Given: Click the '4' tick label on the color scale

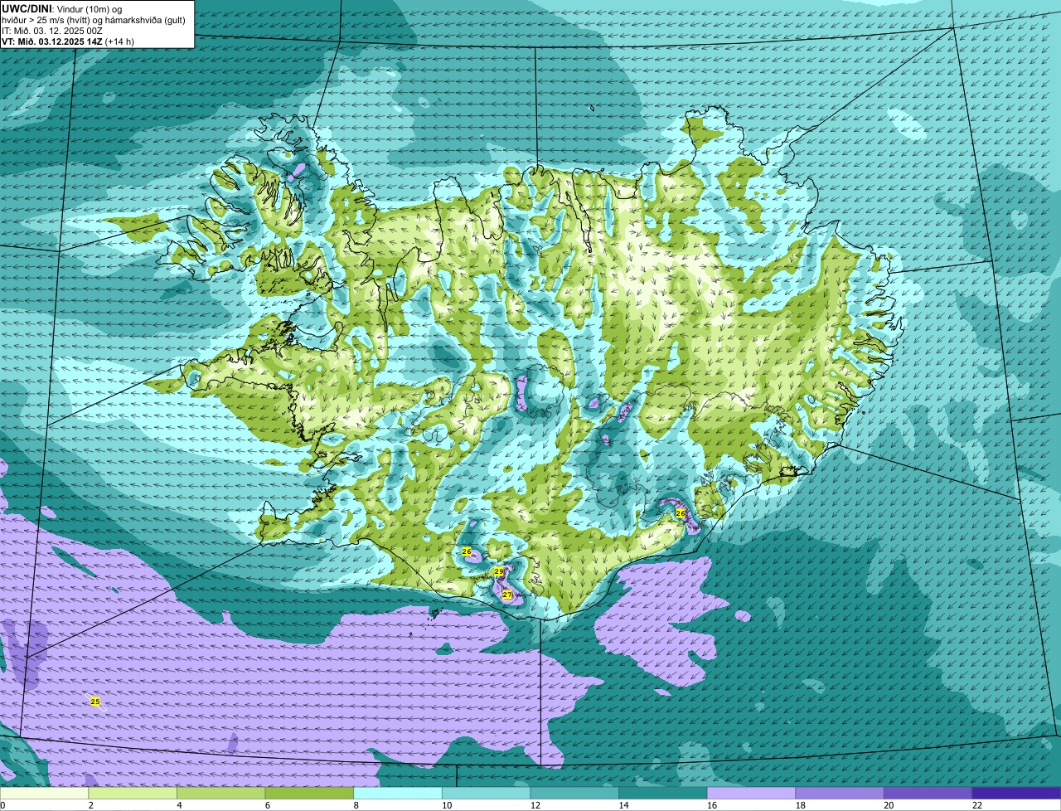Looking at the screenshot, I should tap(179, 805).
